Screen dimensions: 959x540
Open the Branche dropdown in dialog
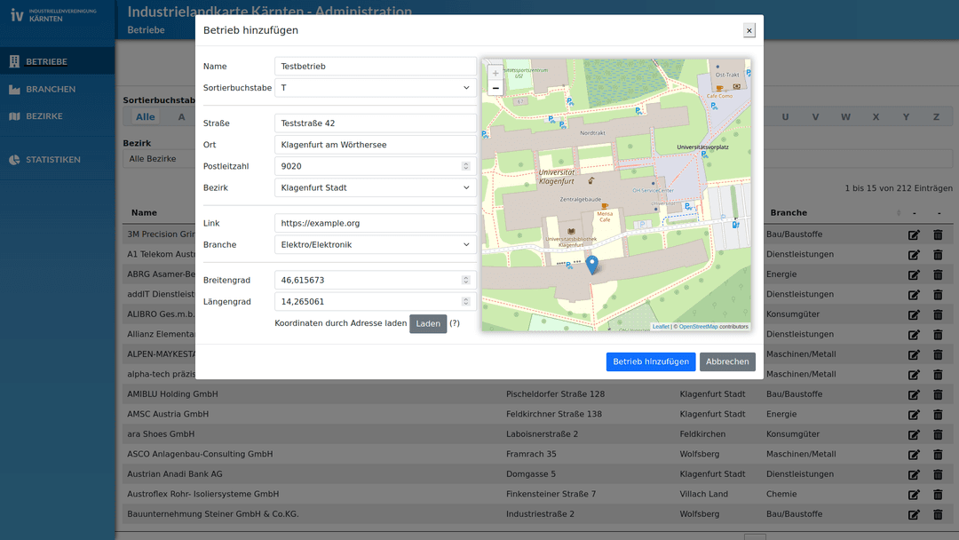(375, 244)
